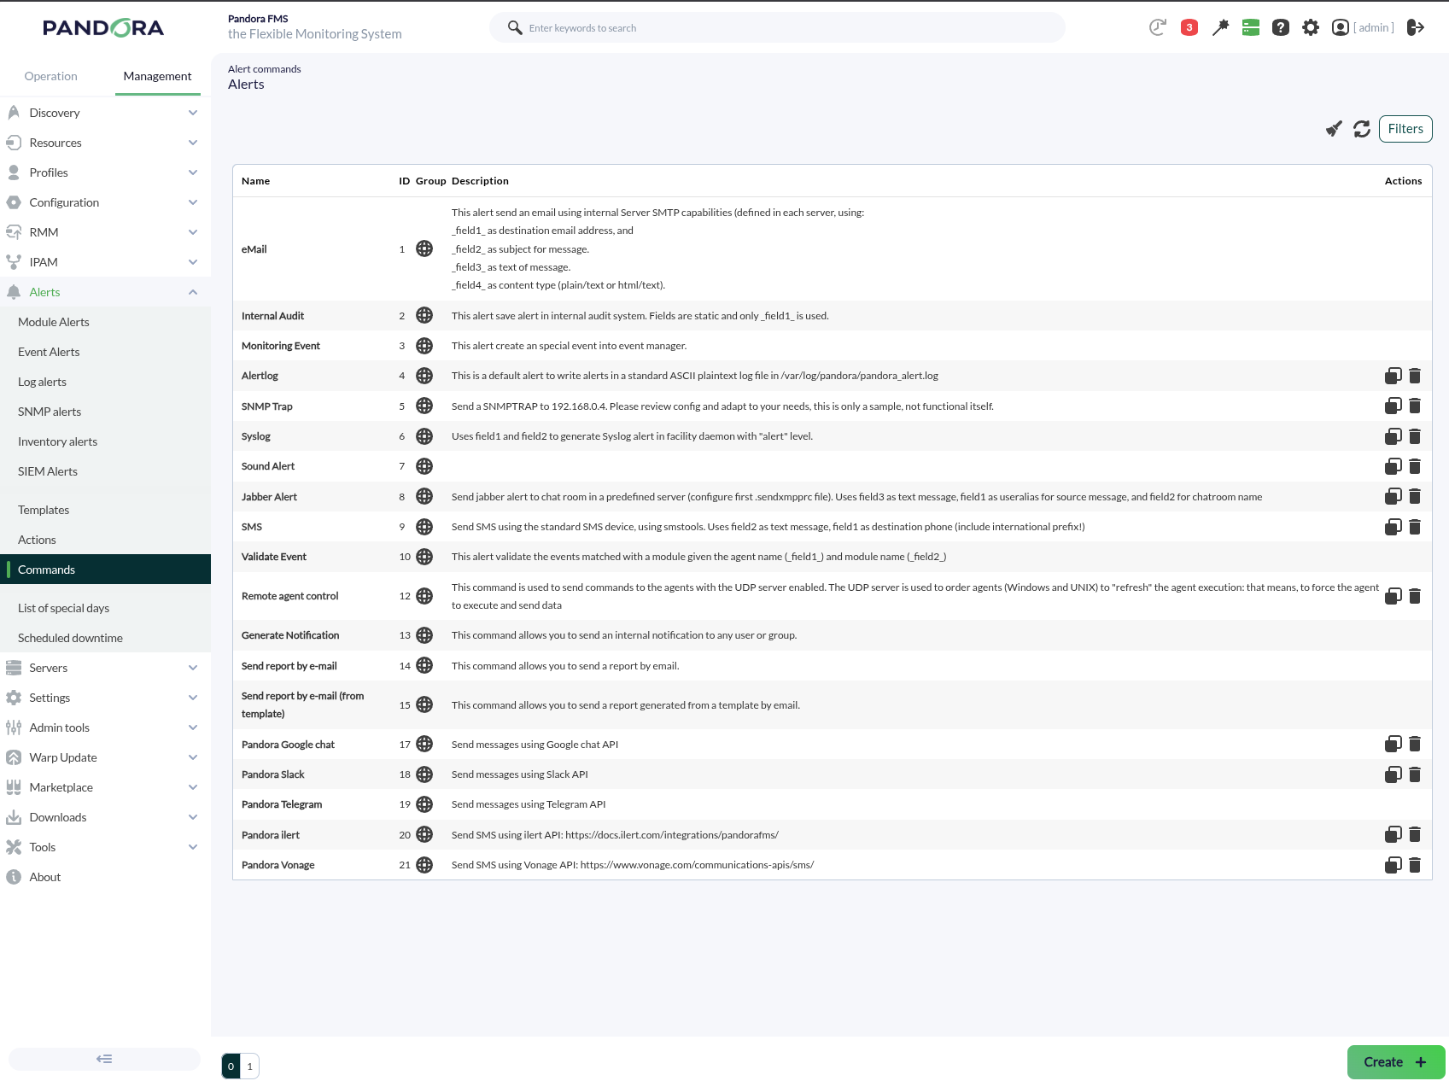Expand the IPAM menu section
Image resolution: width=1449 pixels, height=1081 pixels.
click(105, 262)
